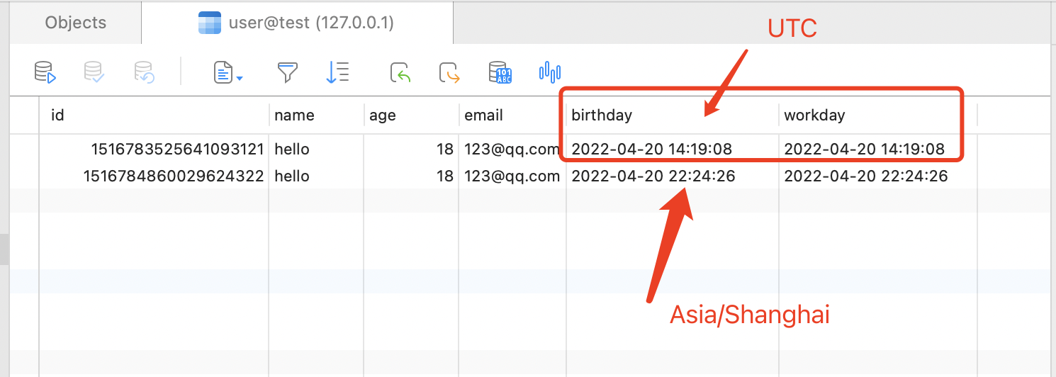The image size is (1056, 377).
Task: Click the birthday column header
Action: coord(602,115)
